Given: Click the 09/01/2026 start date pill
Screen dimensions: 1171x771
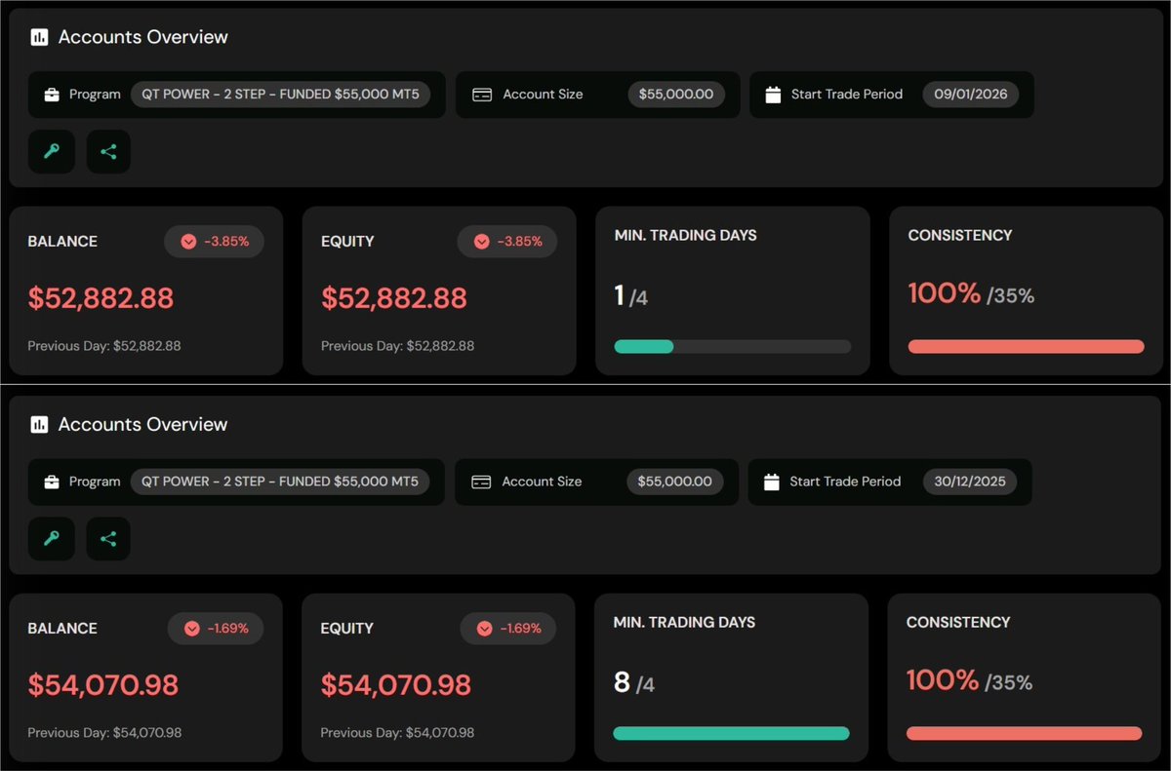Looking at the screenshot, I should [971, 95].
